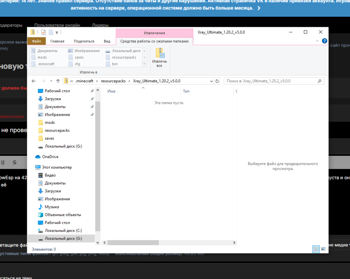Open recent locations dropdown arrow

51,81
